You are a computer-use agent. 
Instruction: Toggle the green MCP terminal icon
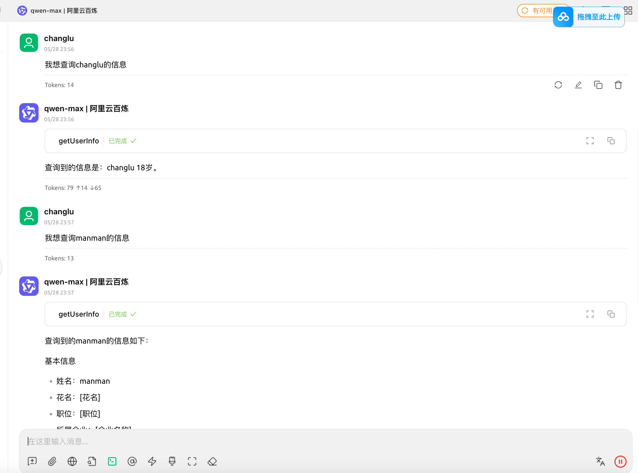[x=112, y=461]
